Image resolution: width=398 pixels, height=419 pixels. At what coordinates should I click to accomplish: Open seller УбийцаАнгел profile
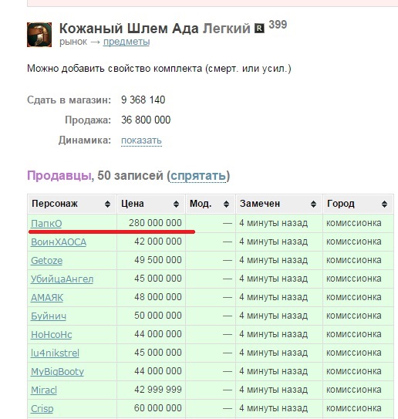[62, 279]
